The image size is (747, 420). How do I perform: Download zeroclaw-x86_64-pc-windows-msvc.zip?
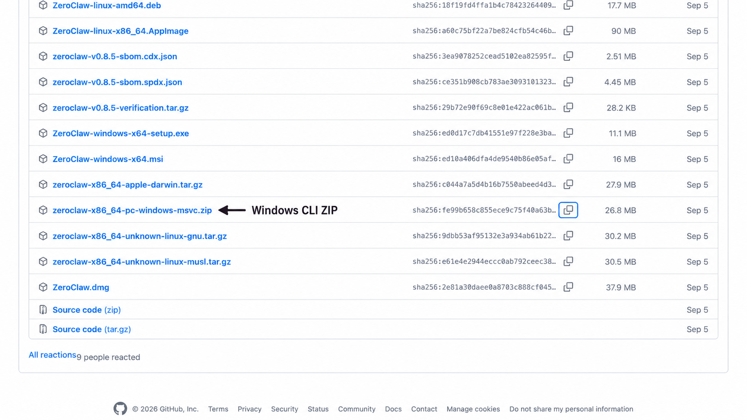coord(132,210)
